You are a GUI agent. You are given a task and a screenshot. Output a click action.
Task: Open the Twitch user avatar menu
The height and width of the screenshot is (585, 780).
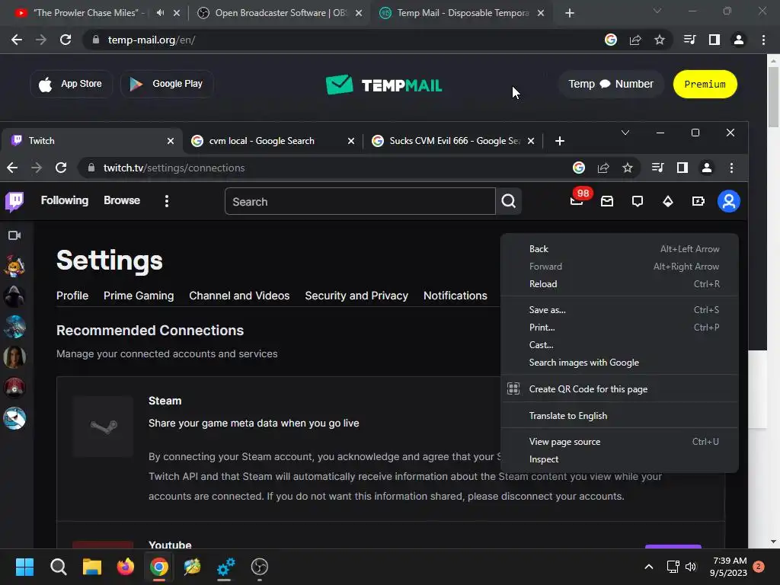tap(729, 201)
